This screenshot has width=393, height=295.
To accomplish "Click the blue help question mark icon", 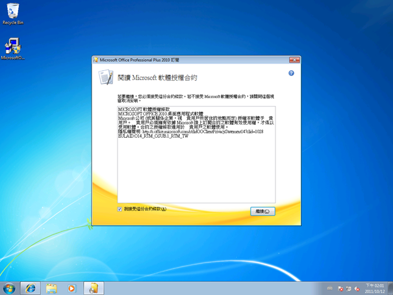I will [x=291, y=73].
